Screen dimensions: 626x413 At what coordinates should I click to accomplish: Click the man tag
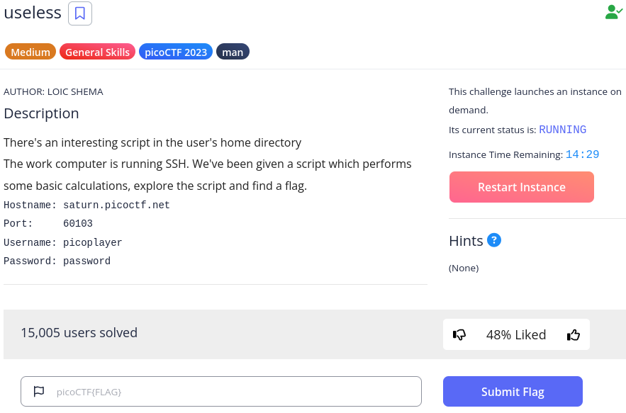tap(233, 52)
